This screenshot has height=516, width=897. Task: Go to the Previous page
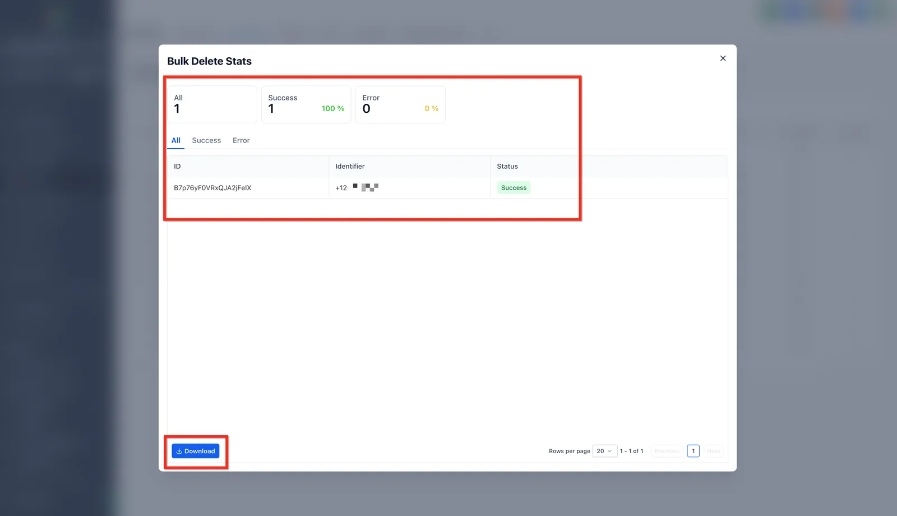click(x=667, y=451)
